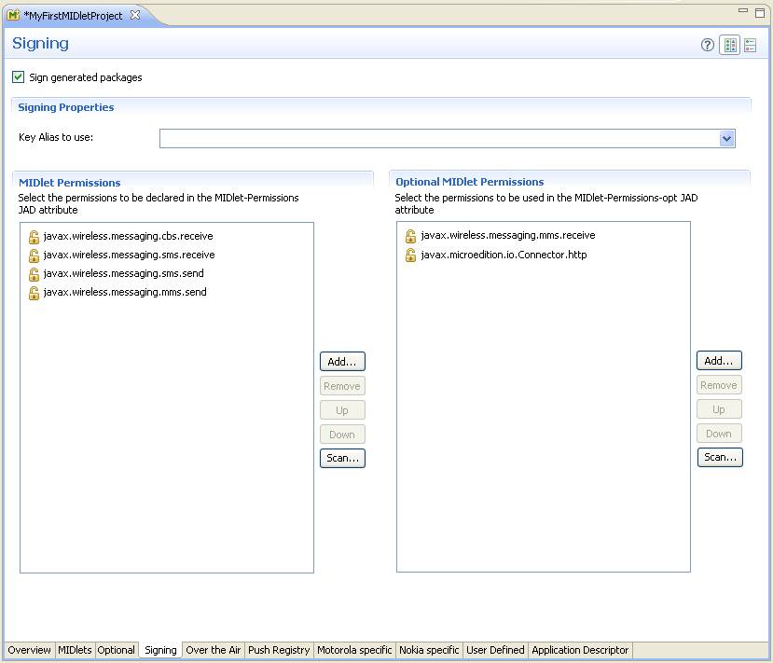Click the first layout icon beside help
Screen dimensions: 773x663
pos(729,45)
